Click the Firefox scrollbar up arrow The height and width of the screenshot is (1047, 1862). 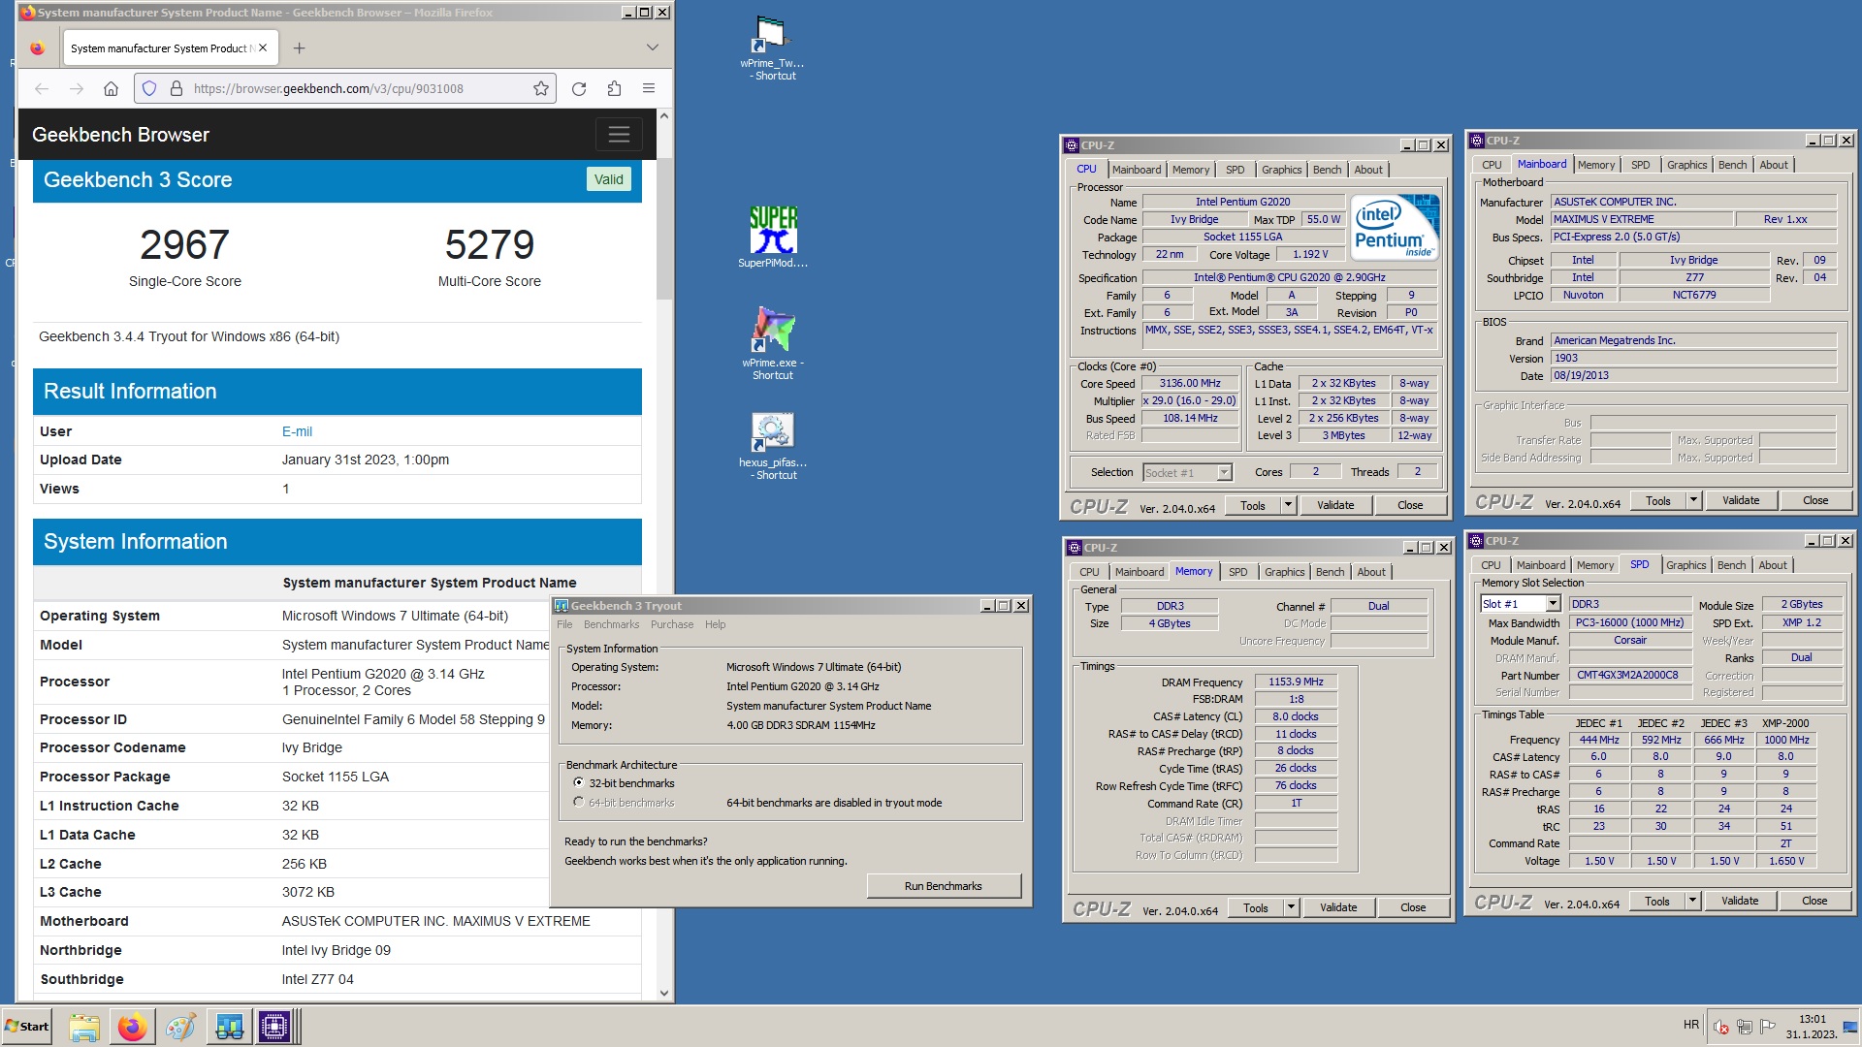[664, 116]
